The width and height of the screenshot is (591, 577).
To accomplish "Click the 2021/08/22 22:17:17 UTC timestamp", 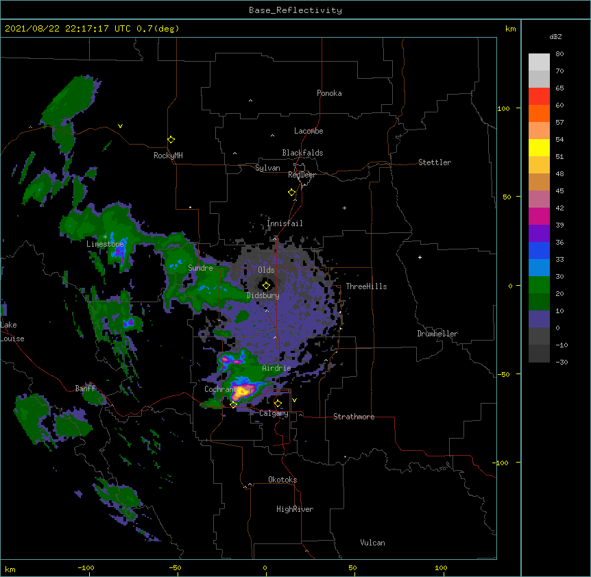I will tap(68, 29).
